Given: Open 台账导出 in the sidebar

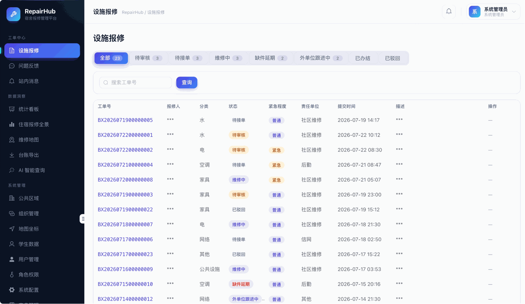Looking at the screenshot, I should tap(42, 155).
